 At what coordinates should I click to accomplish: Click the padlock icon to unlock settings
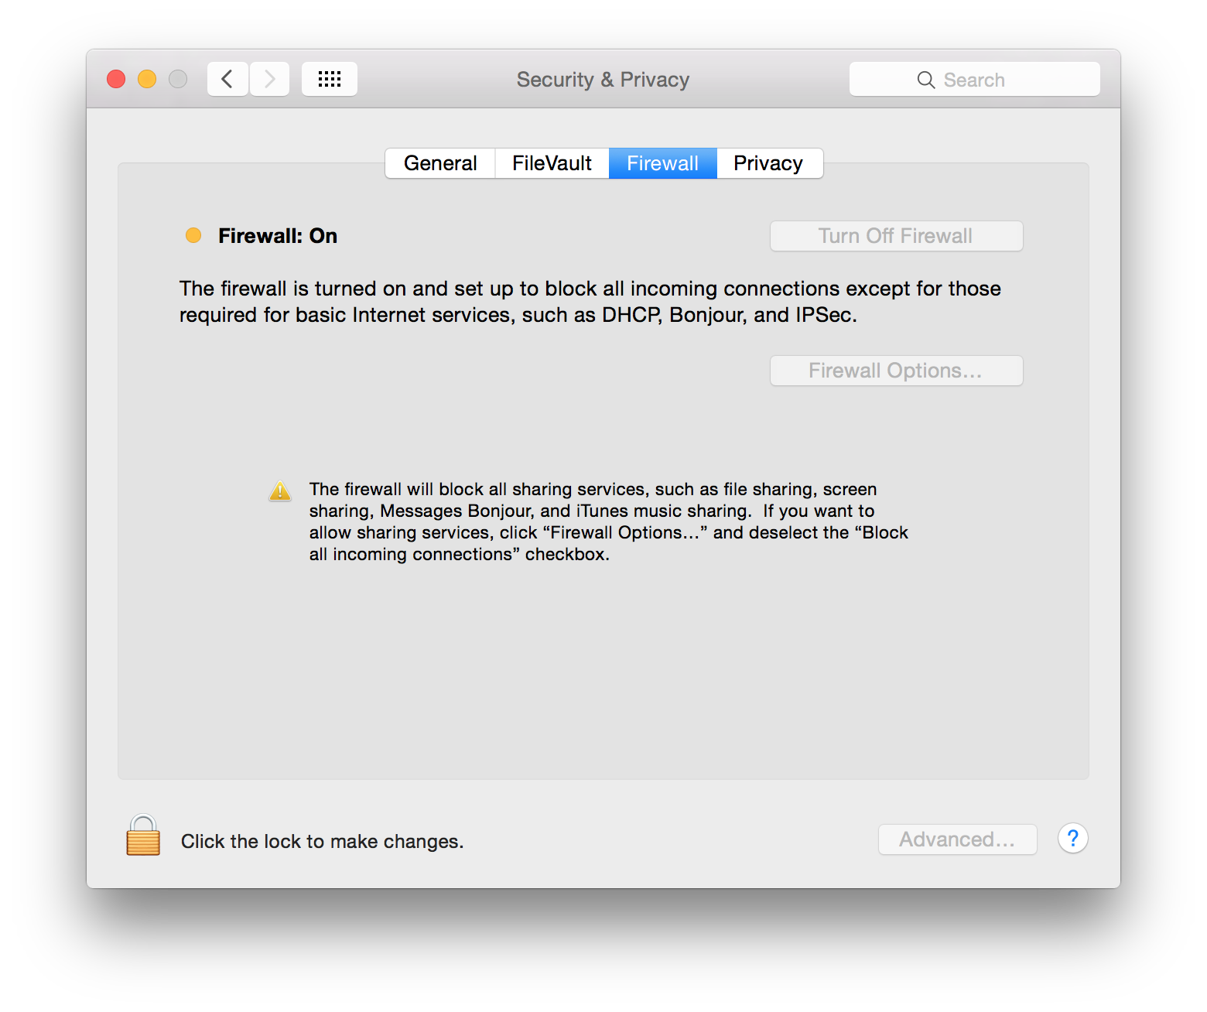click(x=143, y=836)
